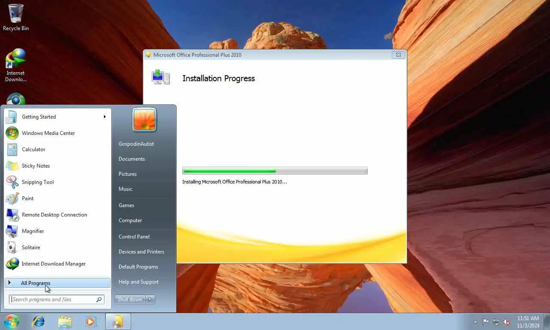
Task: Open the Calculator icon
Action: click(12, 150)
